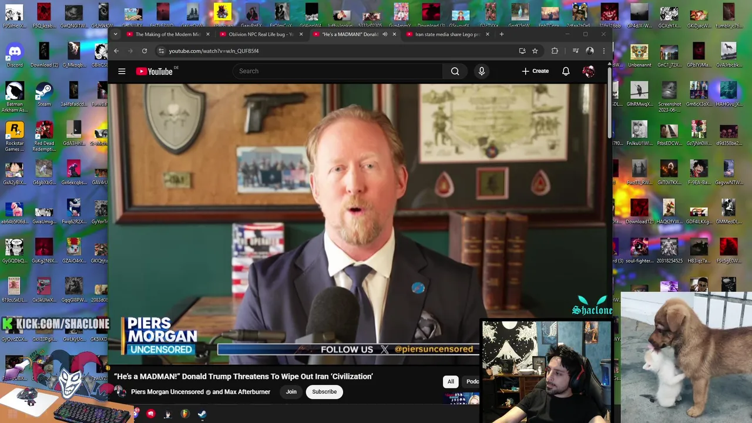Bookmark this page with the star icon
Screen dimensions: 752x423
click(535, 51)
